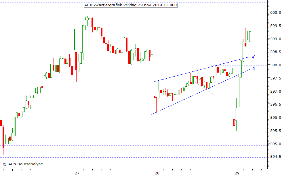
Task: Click the 598.0 price axis label
Action: point(275,65)
